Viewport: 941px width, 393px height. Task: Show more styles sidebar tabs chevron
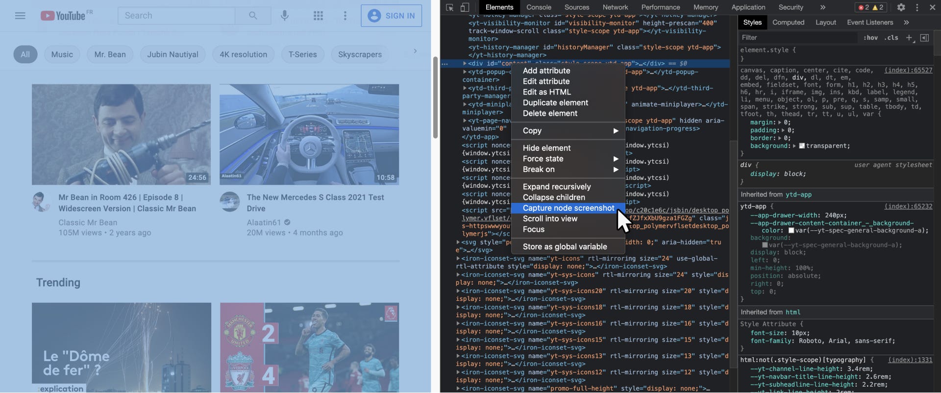click(906, 23)
